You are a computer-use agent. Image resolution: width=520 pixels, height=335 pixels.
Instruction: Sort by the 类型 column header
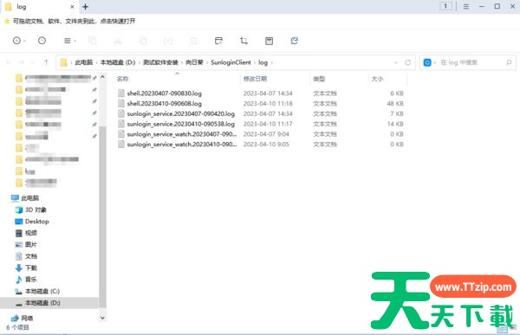319,79
